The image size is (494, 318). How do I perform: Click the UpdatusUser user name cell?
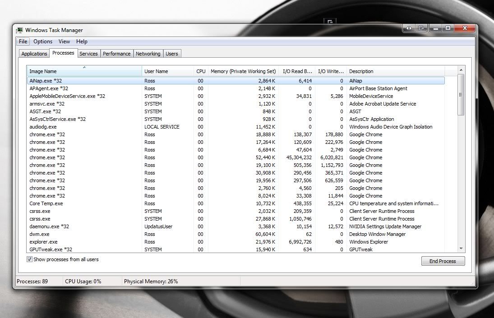click(158, 226)
